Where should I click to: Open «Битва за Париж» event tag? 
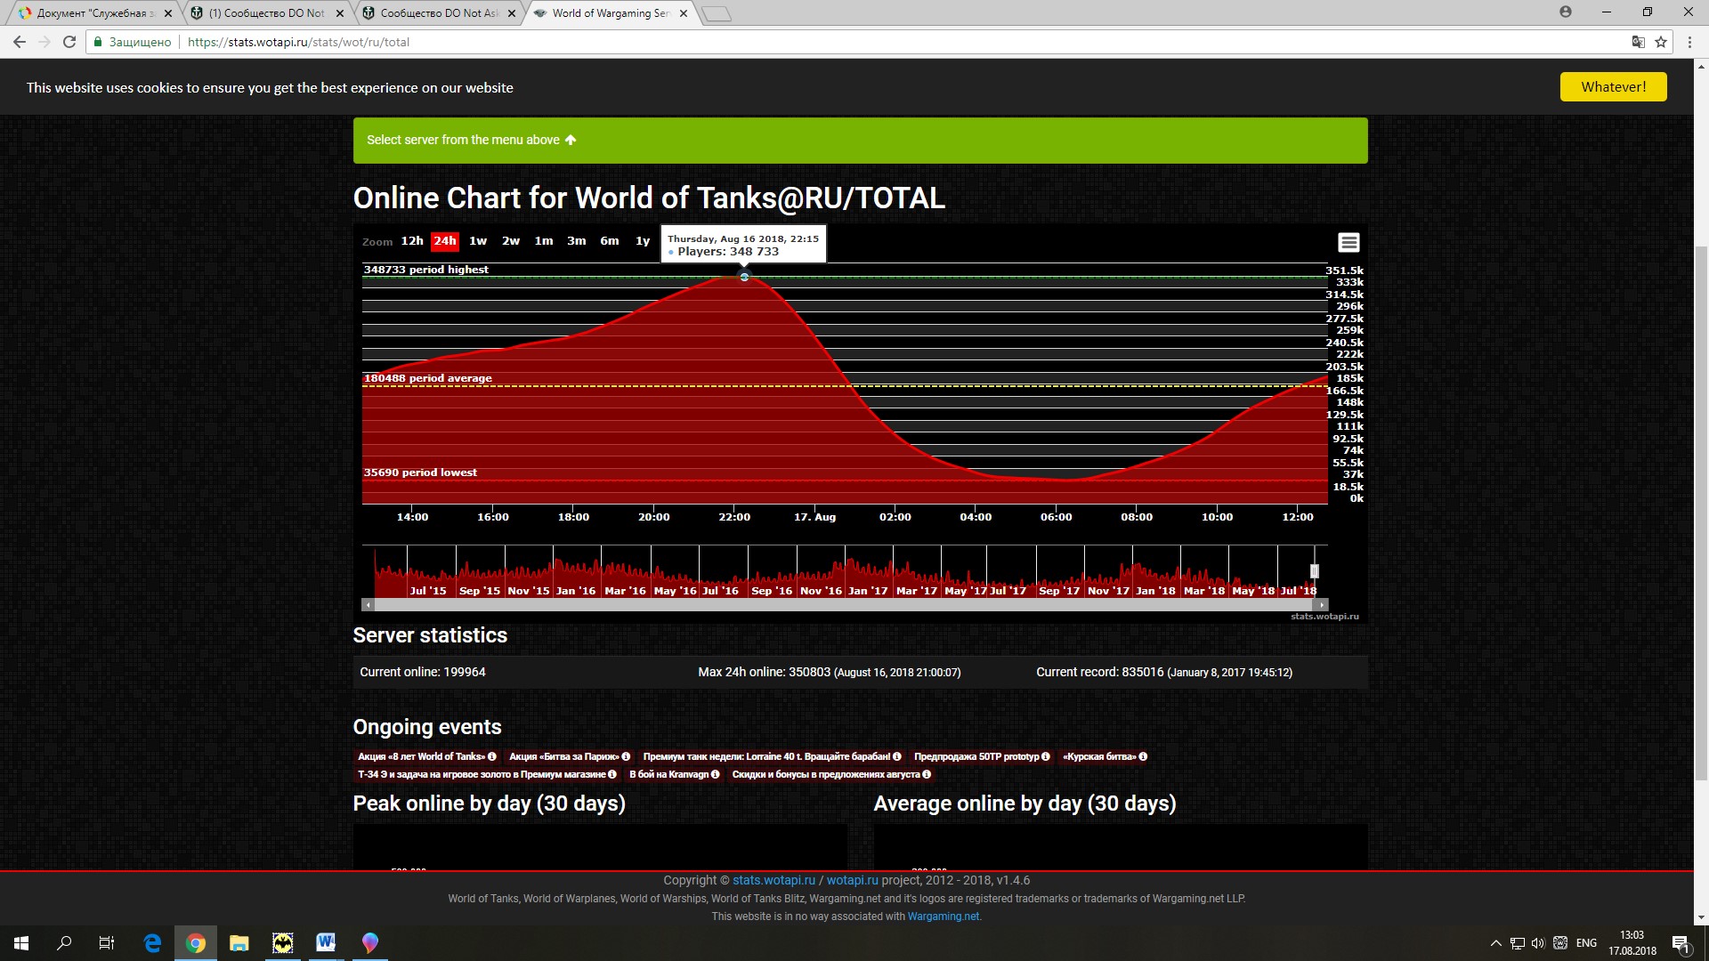point(570,756)
